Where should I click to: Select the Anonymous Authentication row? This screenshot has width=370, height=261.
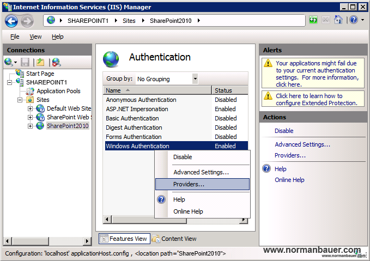click(175, 100)
